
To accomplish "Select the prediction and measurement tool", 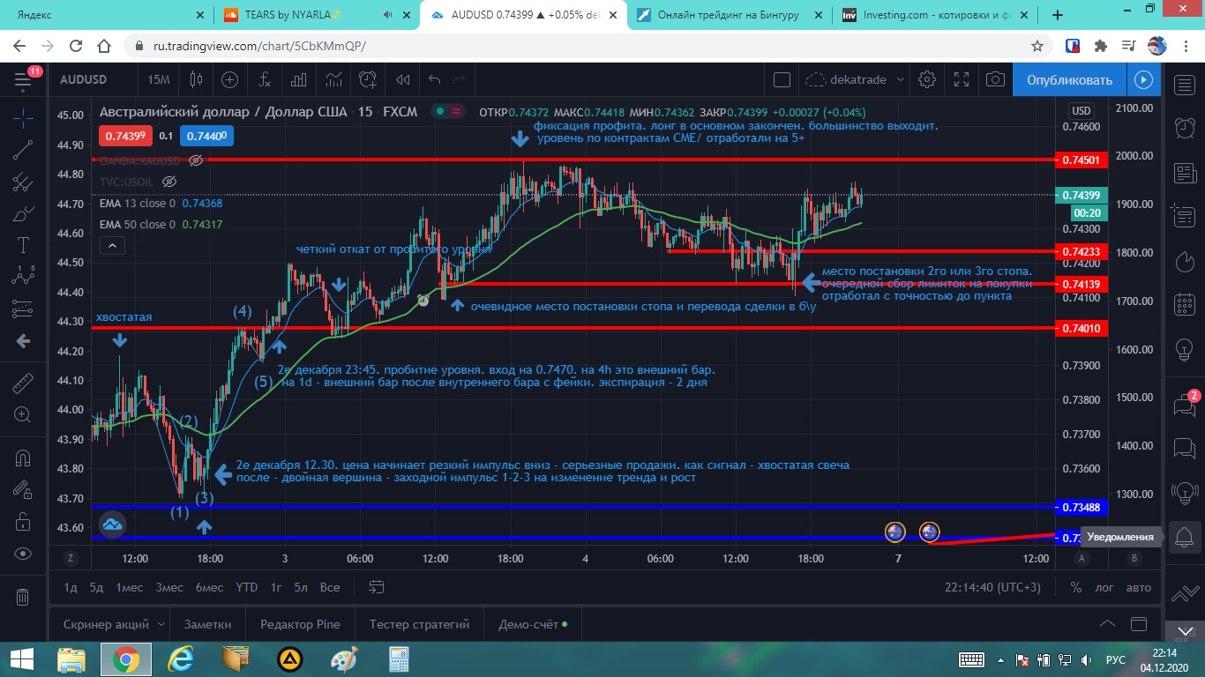I will tap(23, 309).
